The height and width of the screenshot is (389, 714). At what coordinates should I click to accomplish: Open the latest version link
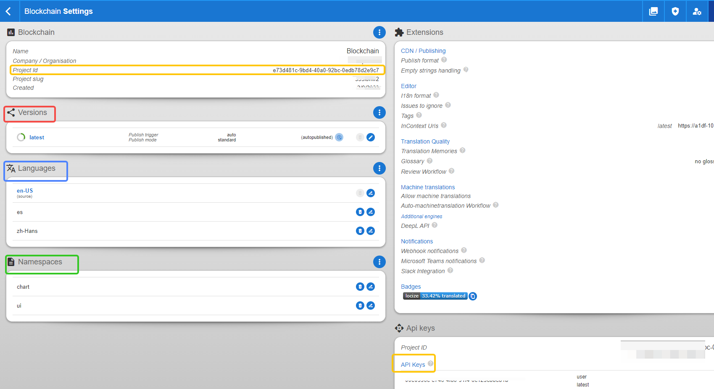pos(37,137)
